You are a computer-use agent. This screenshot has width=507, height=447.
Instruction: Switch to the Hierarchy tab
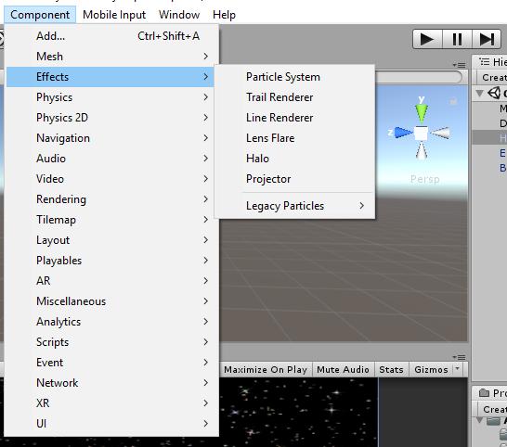coord(490,62)
